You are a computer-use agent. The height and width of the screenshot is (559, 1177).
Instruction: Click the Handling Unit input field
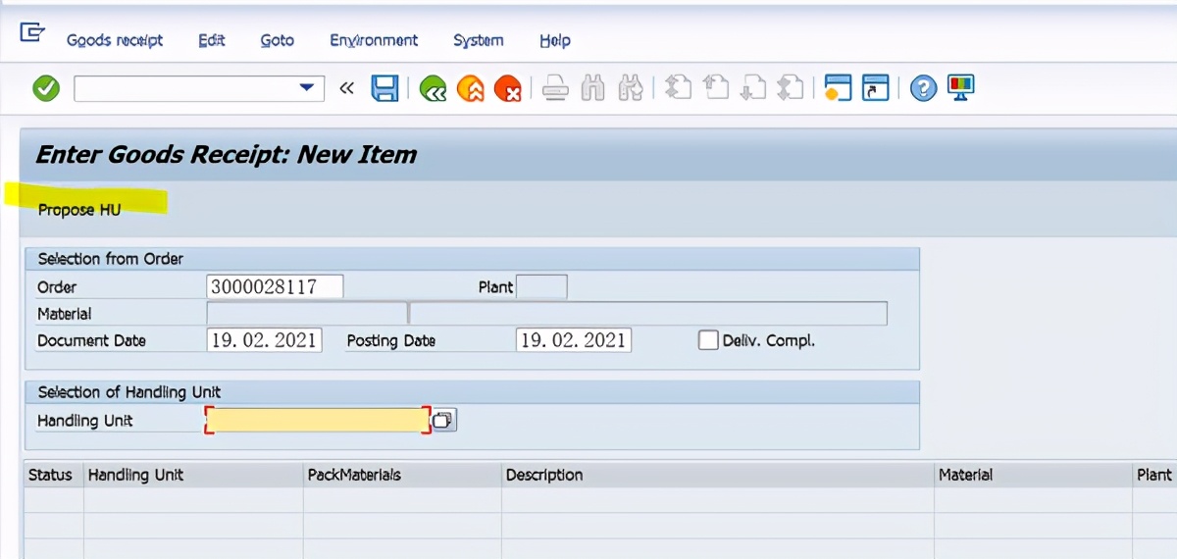click(x=317, y=421)
